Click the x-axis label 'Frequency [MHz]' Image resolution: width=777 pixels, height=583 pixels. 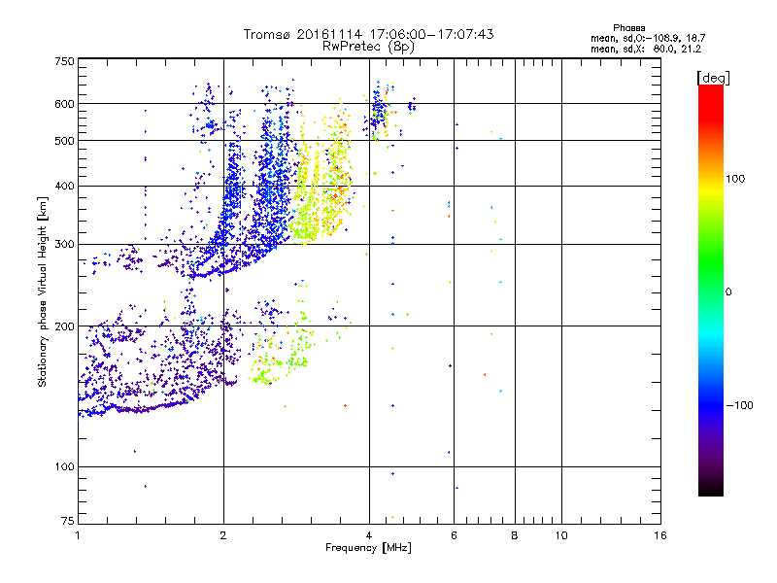point(368,548)
